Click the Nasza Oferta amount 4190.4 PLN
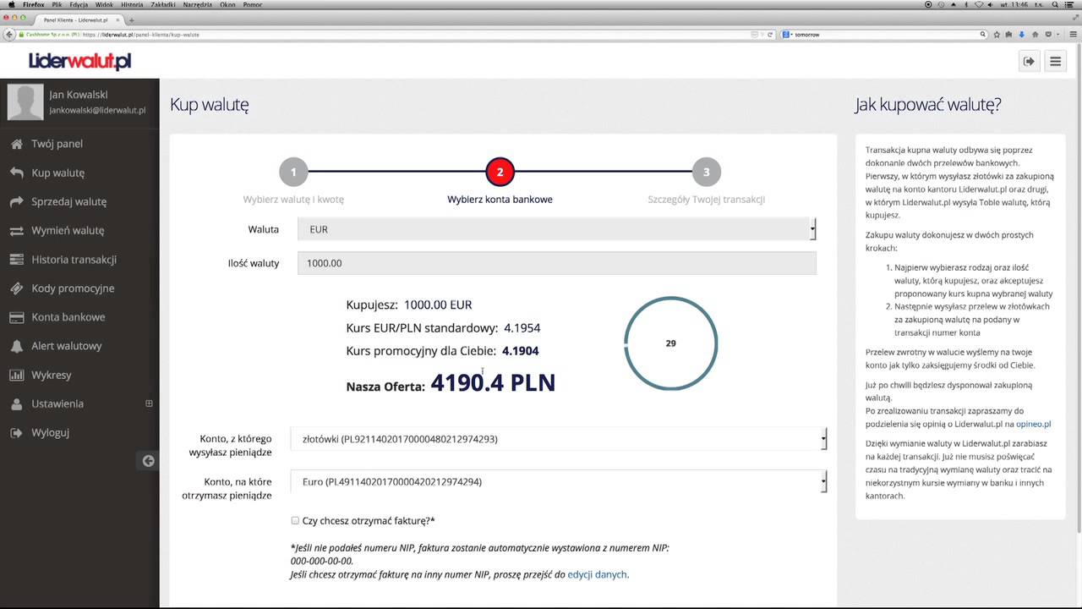 click(493, 382)
